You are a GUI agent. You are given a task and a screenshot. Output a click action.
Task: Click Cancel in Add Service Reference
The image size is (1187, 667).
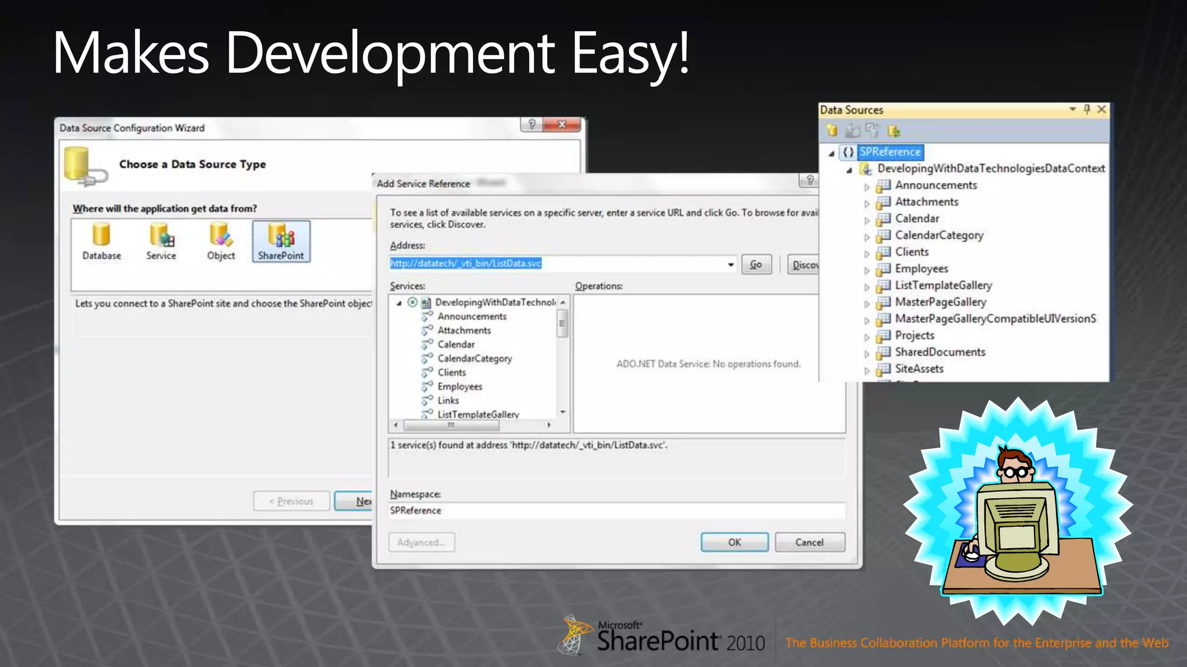click(x=809, y=543)
